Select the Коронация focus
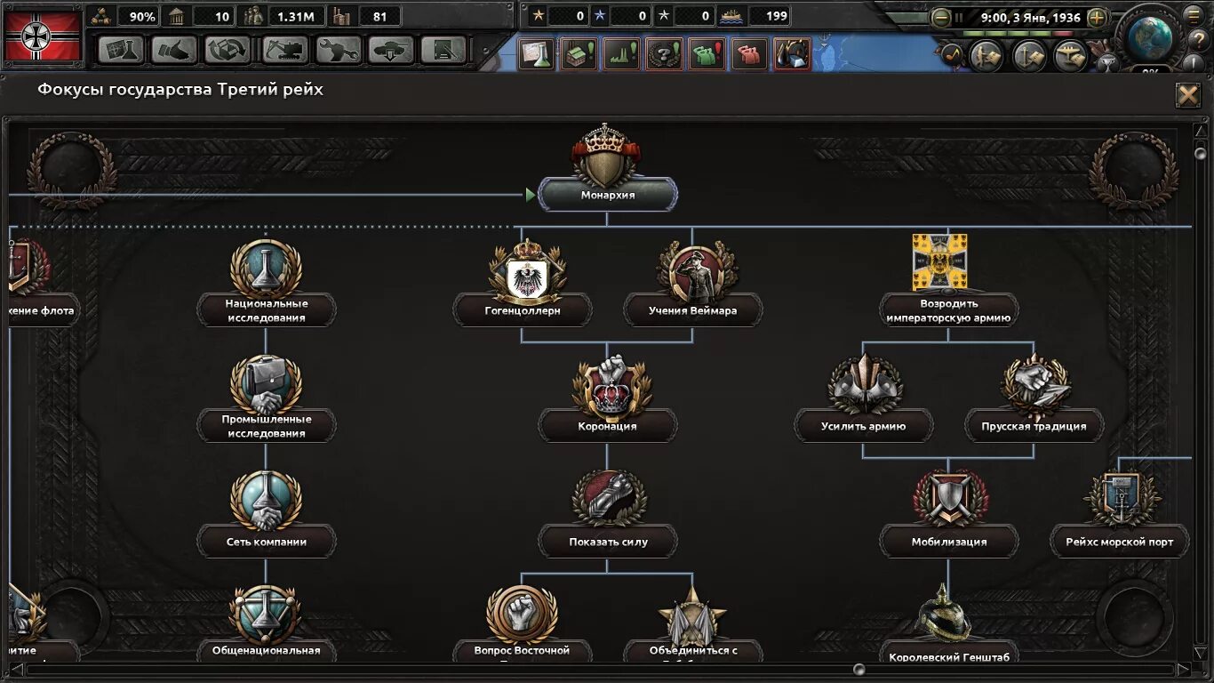The width and height of the screenshot is (1214, 683). tap(608, 426)
